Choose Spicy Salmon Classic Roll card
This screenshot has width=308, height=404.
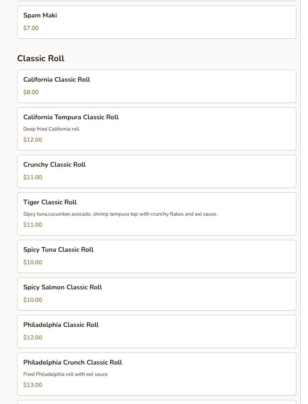157,294
